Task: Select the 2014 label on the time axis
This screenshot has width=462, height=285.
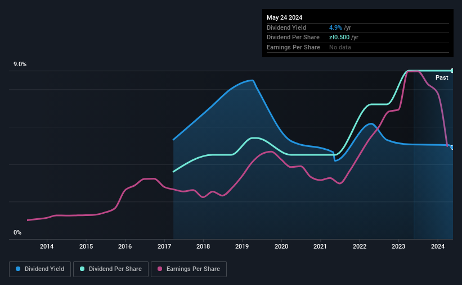Action: pos(47,246)
